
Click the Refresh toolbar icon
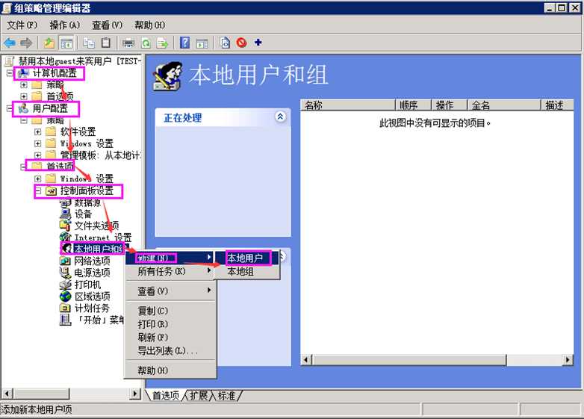146,43
